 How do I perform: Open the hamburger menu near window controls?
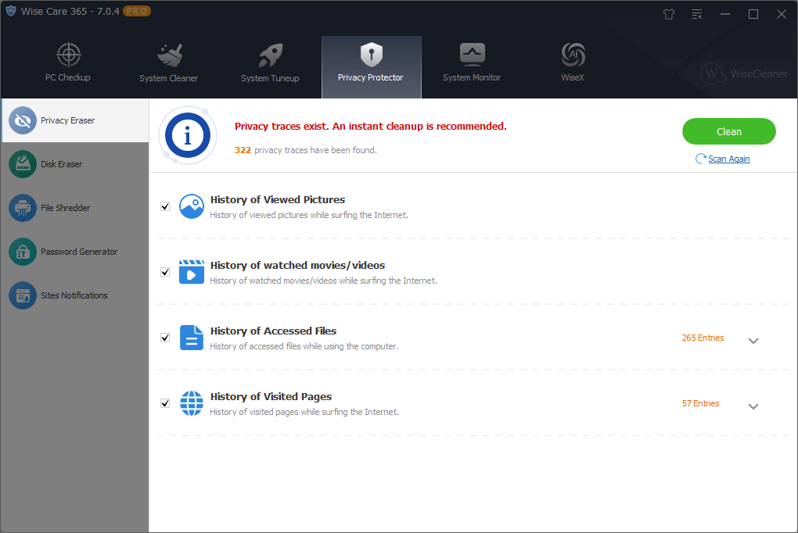click(x=696, y=14)
